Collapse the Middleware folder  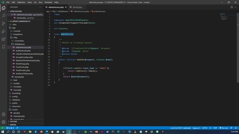click(19, 44)
